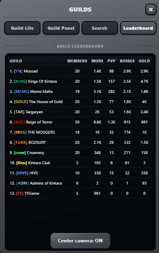Click THE MOGGERS members count 18
The image size is (159, 253).
[77, 132]
